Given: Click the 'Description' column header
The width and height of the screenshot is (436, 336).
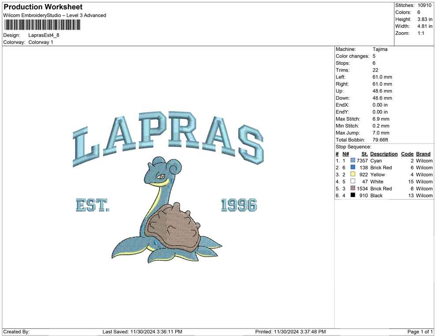Looking at the screenshot, I should click(x=384, y=153).
